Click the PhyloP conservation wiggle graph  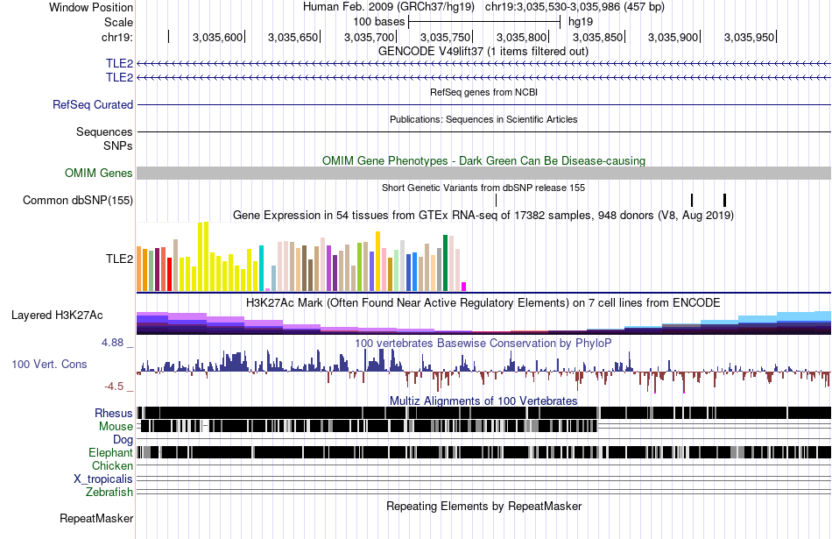tap(484, 372)
